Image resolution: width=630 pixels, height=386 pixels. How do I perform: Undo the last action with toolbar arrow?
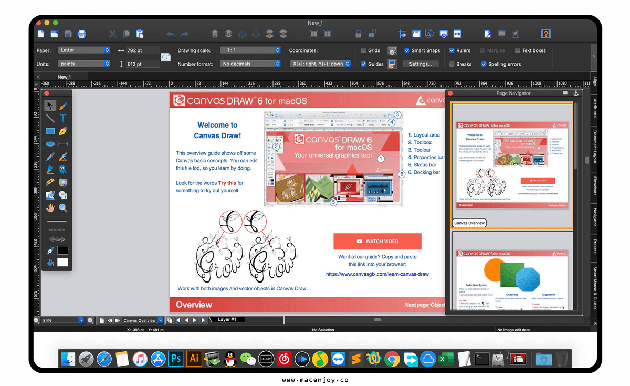[x=171, y=34]
